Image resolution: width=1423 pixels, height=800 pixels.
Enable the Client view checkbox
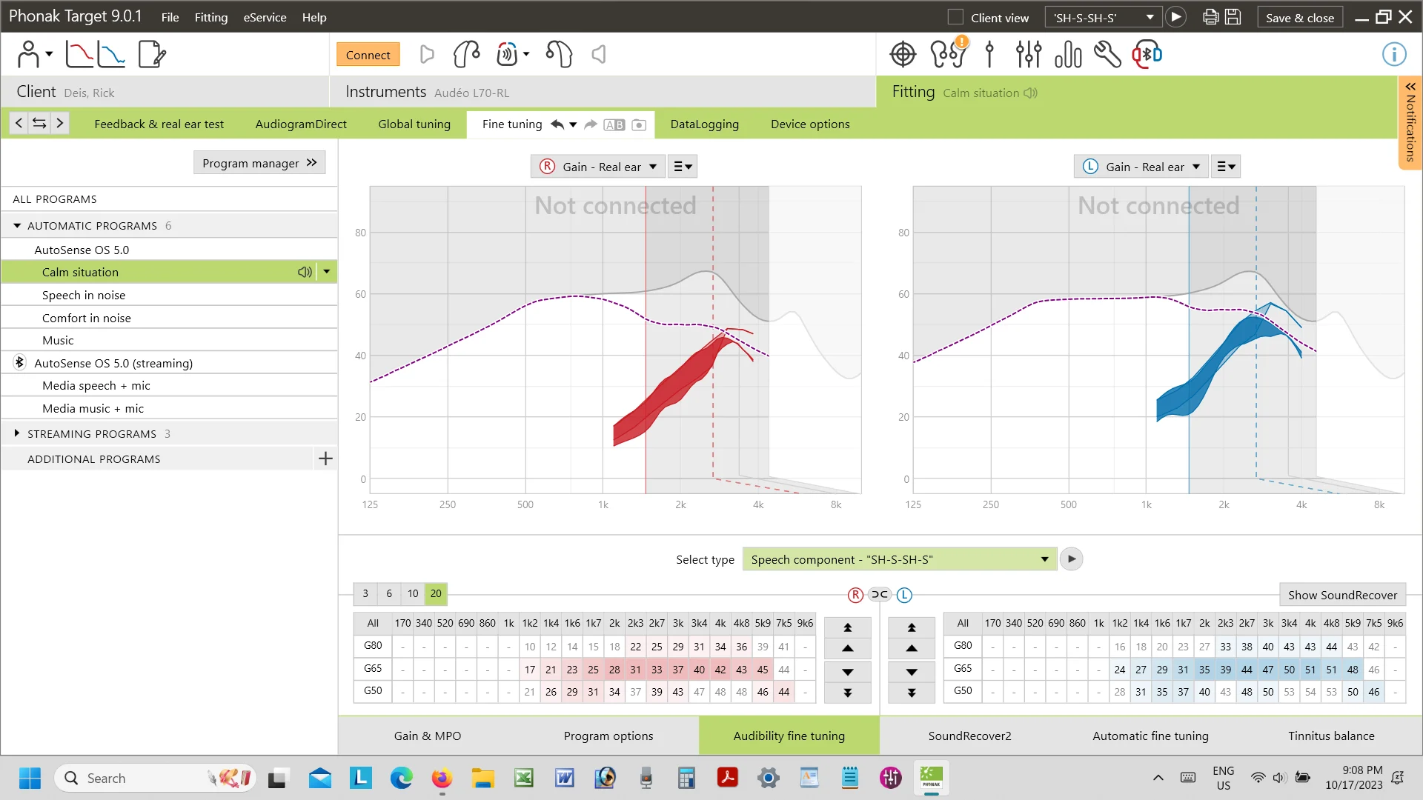click(x=955, y=17)
